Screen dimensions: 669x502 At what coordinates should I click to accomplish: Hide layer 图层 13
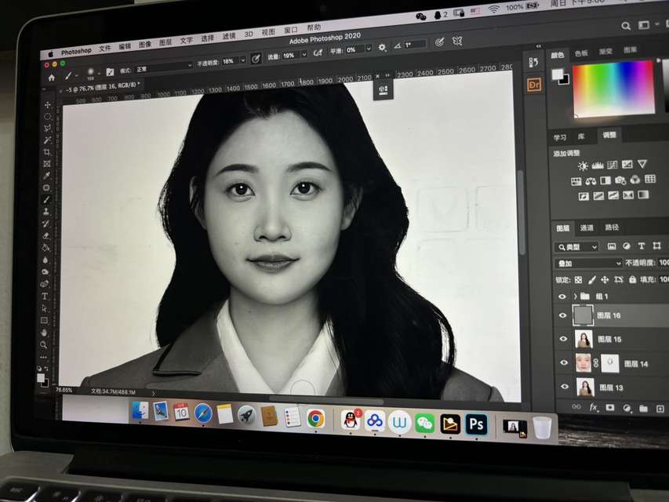[565, 387]
